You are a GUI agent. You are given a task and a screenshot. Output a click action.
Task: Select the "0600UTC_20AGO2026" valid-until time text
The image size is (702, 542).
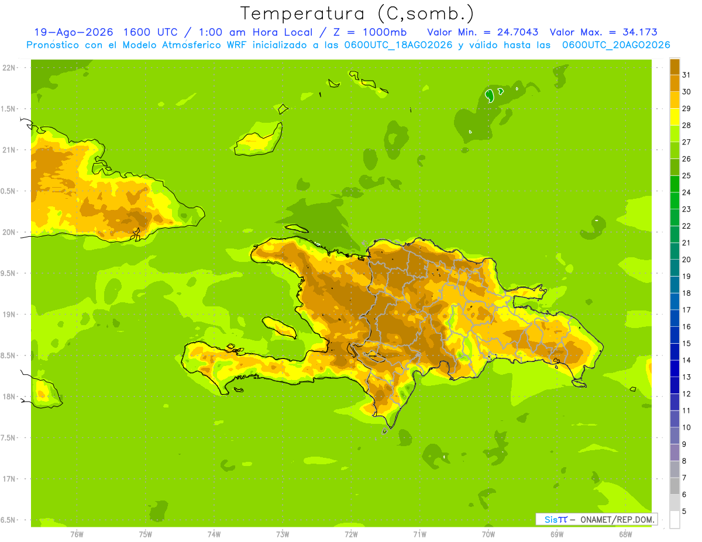coord(616,45)
